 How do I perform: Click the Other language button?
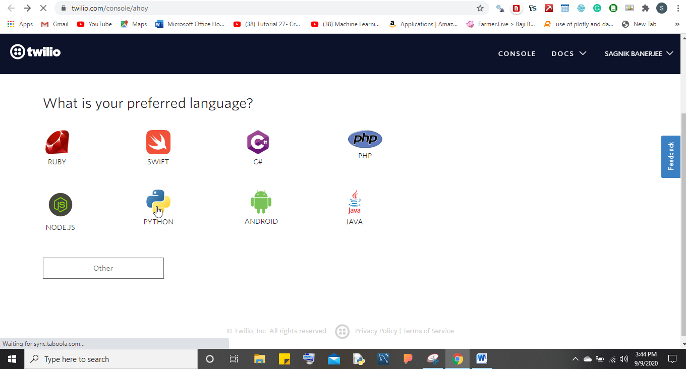point(103,268)
